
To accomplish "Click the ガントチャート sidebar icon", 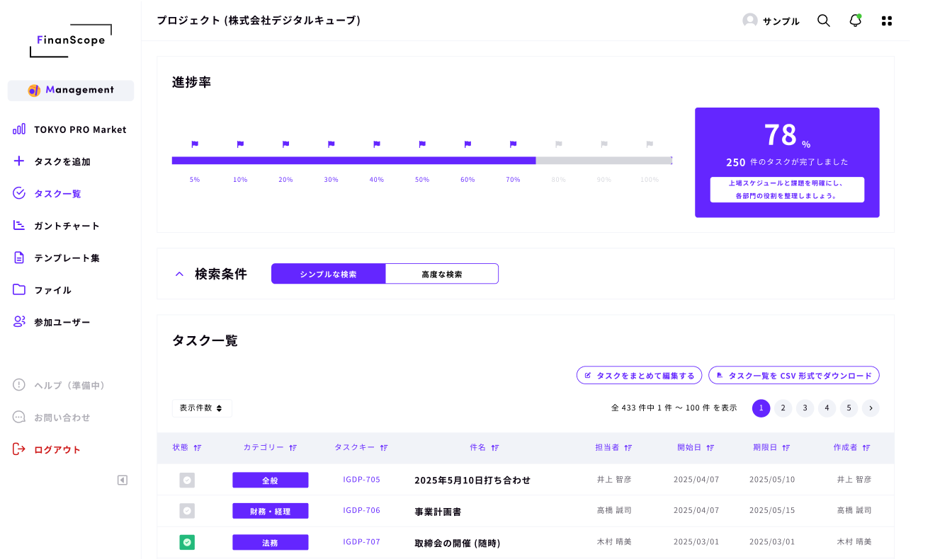I will [x=19, y=226].
